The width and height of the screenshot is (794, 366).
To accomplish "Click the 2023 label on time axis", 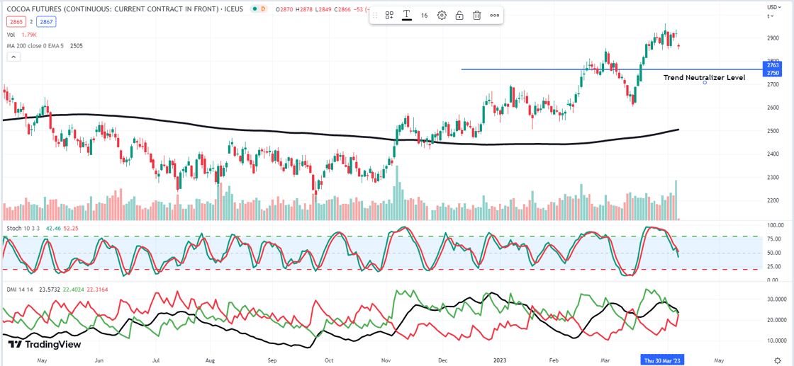I will coord(499,360).
